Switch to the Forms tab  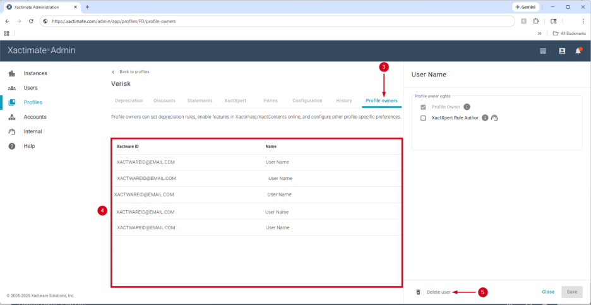pos(271,100)
